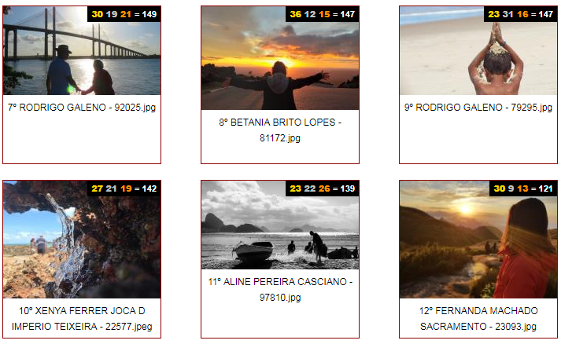Open the sunset photo with outstretched arms
561x344 pixels.
280,58
